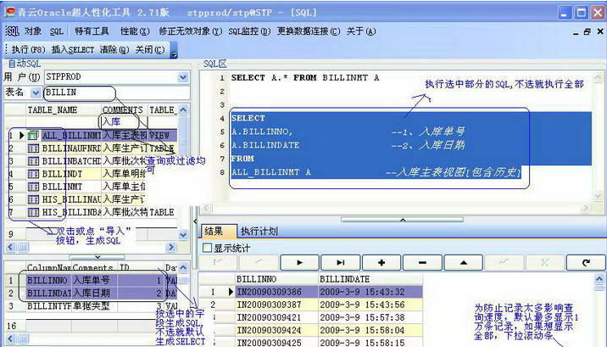Select the BILLINDT table icon
Image resolution: width=607 pixels, height=347 pixels.
(x=33, y=174)
